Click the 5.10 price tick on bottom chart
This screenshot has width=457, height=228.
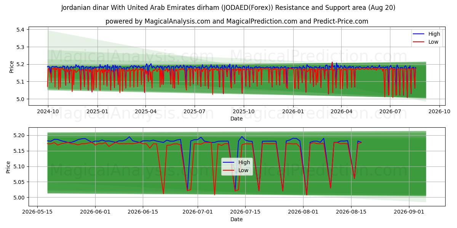19,167
